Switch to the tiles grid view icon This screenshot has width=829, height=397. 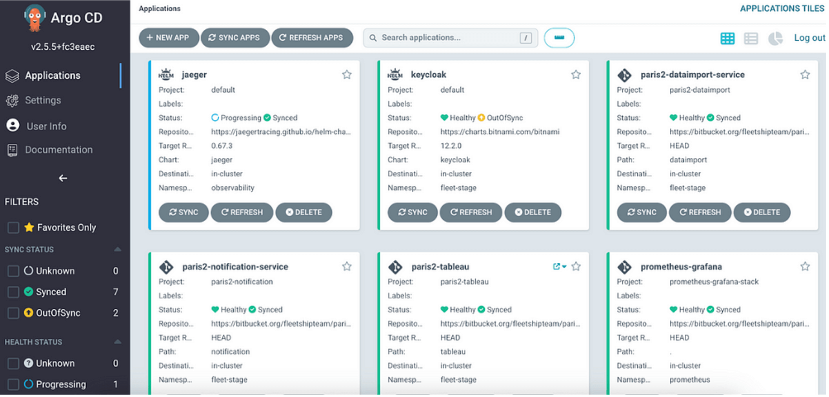pos(727,38)
